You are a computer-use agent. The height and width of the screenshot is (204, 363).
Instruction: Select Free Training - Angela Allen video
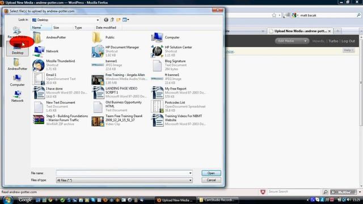(98, 80)
